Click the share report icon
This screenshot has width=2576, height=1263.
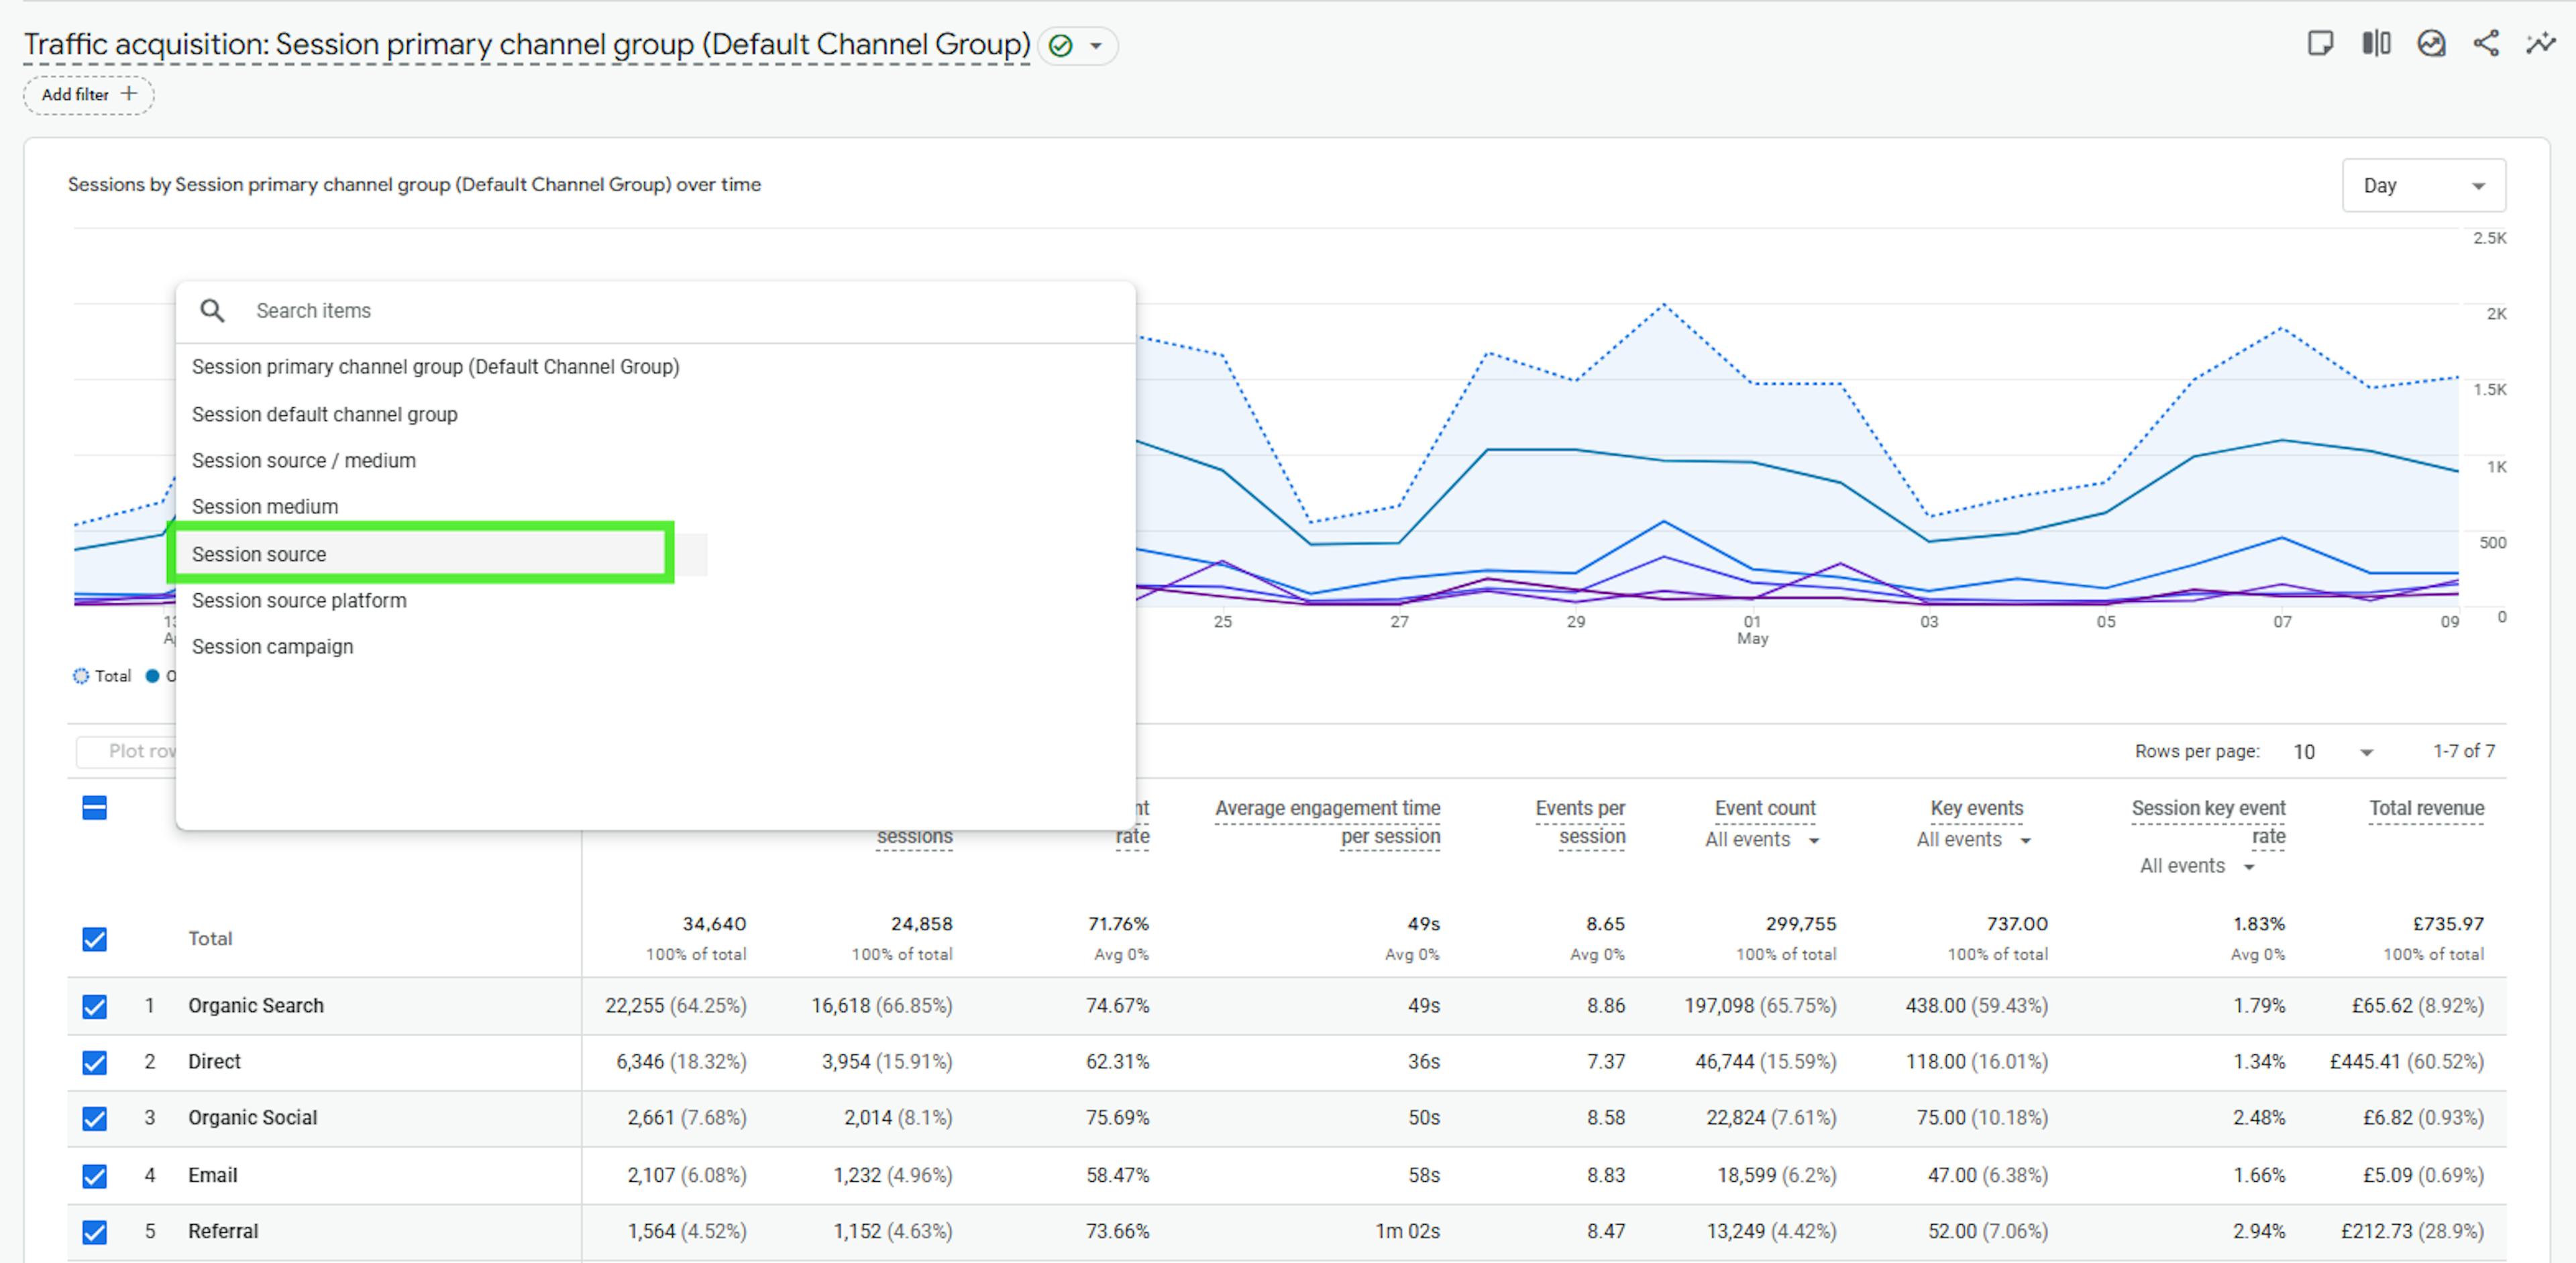pos(2486,43)
